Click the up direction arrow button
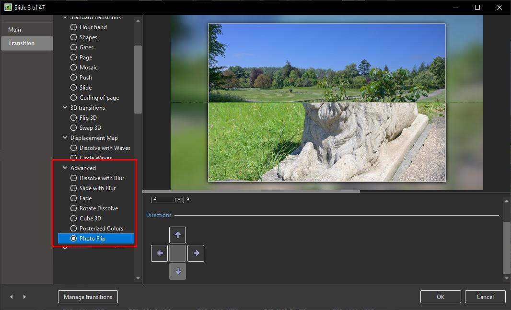The height and width of the screenshot is (310, 511). [177, 235]
